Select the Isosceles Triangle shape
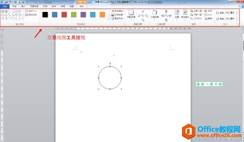The image size is (244, 142). click(6, 15)
